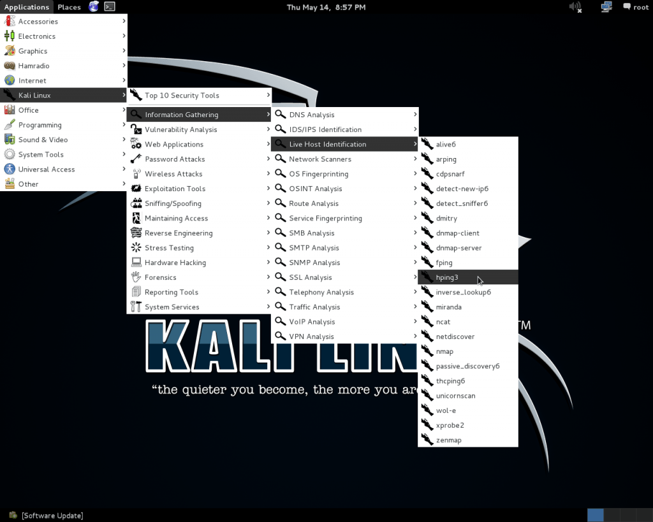653x522 pixels.
Task: Click the System Services tools icon
Action: click(136, 307)
